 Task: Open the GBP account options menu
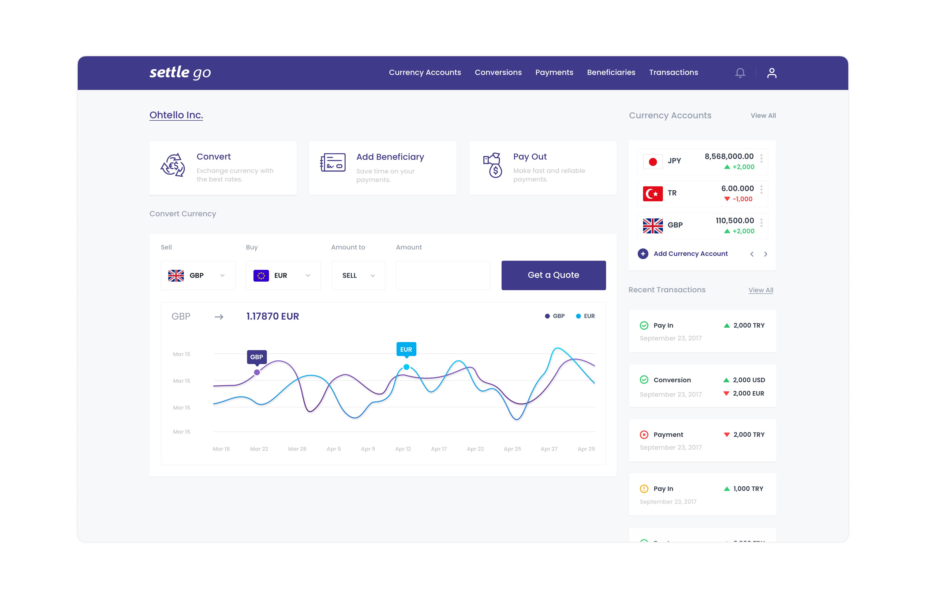761,222
